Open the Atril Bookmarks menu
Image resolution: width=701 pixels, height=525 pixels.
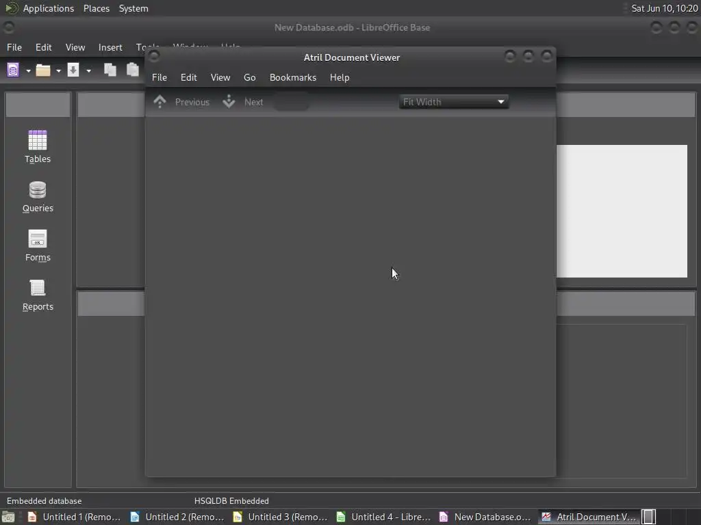coord(293,77)
